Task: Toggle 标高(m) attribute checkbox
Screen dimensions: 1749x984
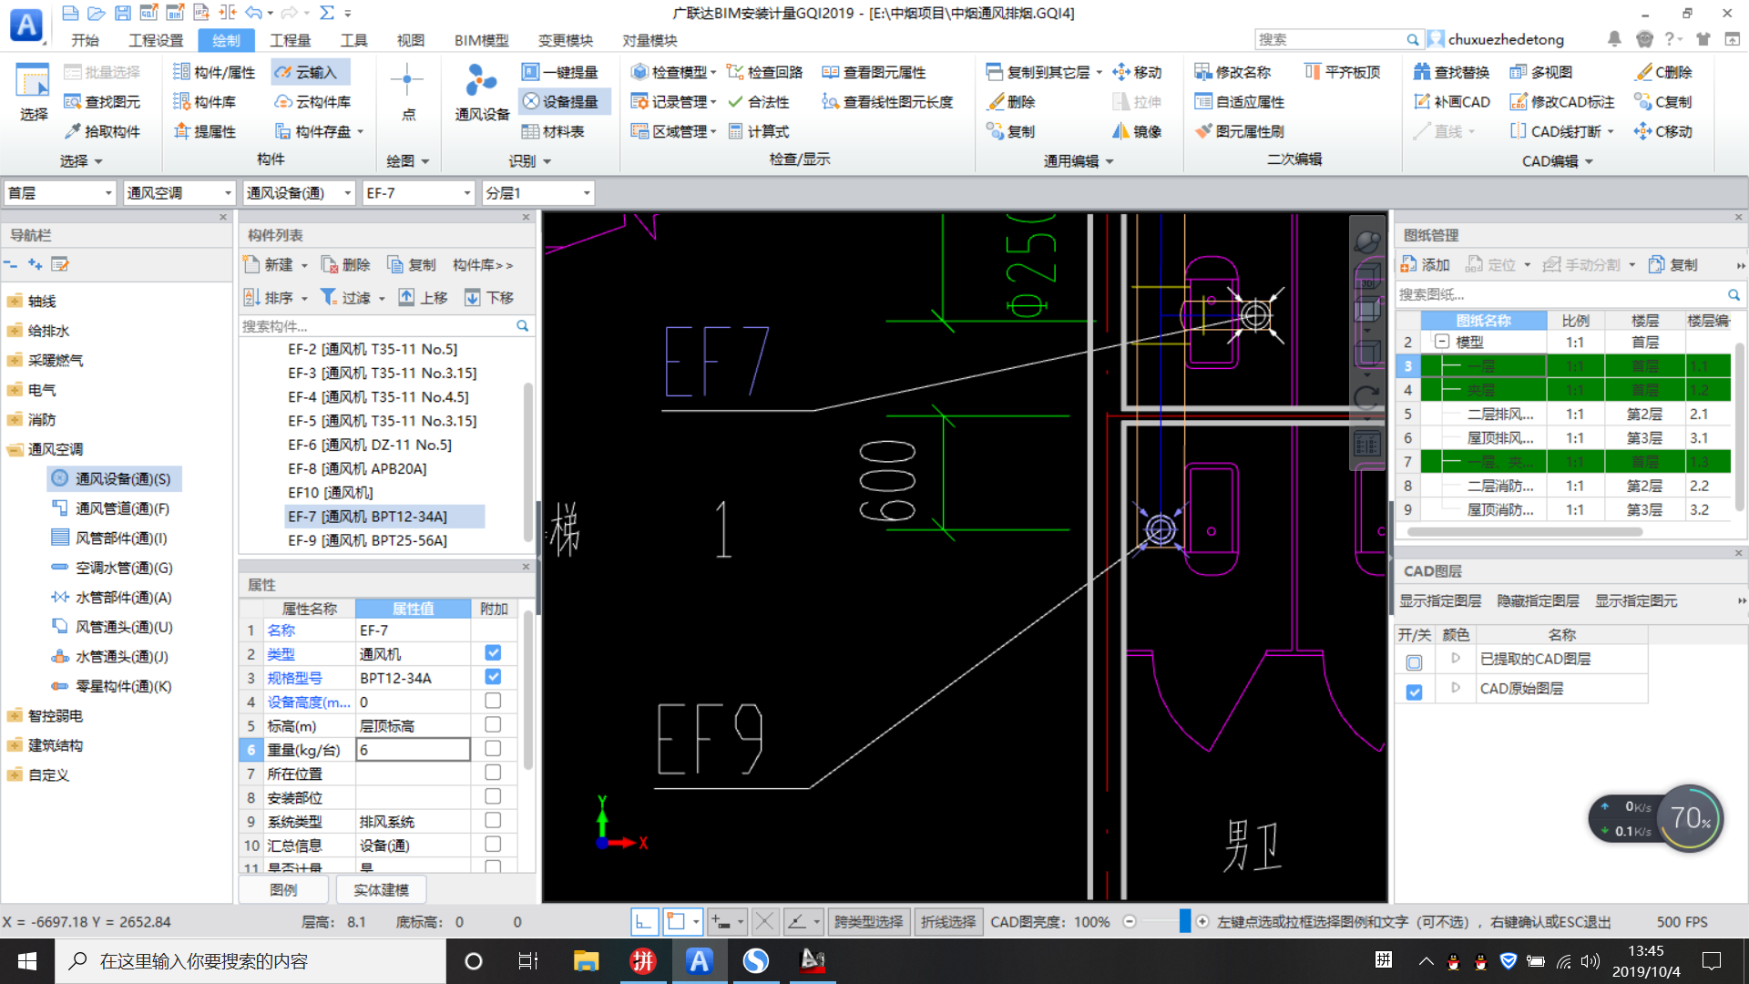Action: (x=493, y=724)
